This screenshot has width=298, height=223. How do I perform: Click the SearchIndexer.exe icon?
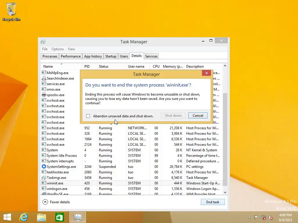click(44, 78)
